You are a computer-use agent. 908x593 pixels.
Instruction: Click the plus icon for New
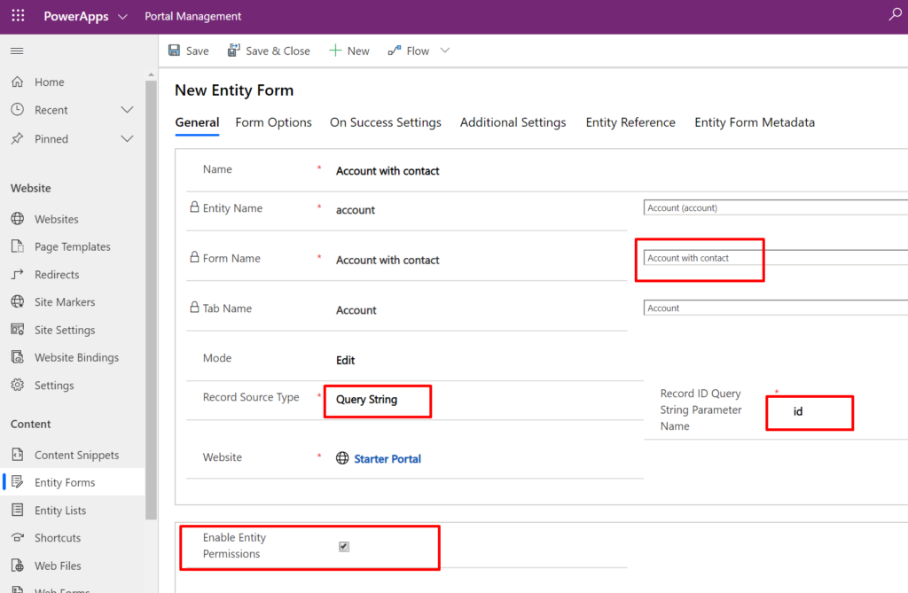pos(334,51)
